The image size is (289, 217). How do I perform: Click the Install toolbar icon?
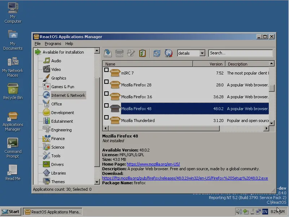[108, 53]
